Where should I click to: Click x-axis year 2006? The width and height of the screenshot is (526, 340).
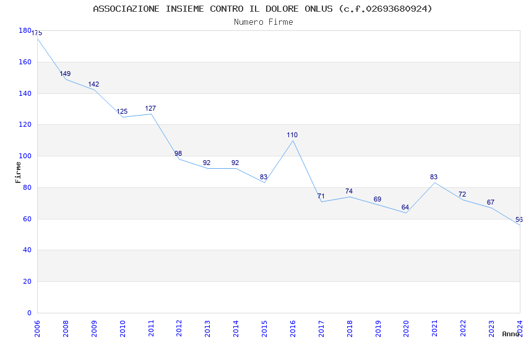(37, 329)
